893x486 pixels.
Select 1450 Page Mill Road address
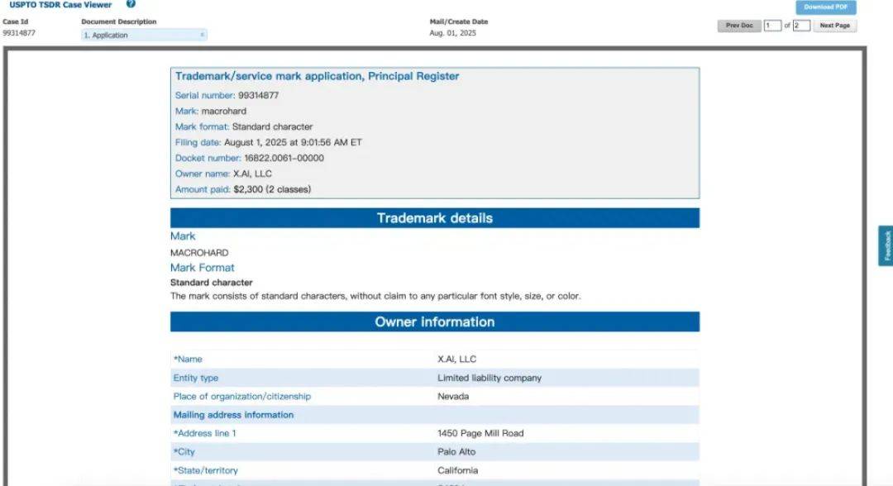[480, 433]
